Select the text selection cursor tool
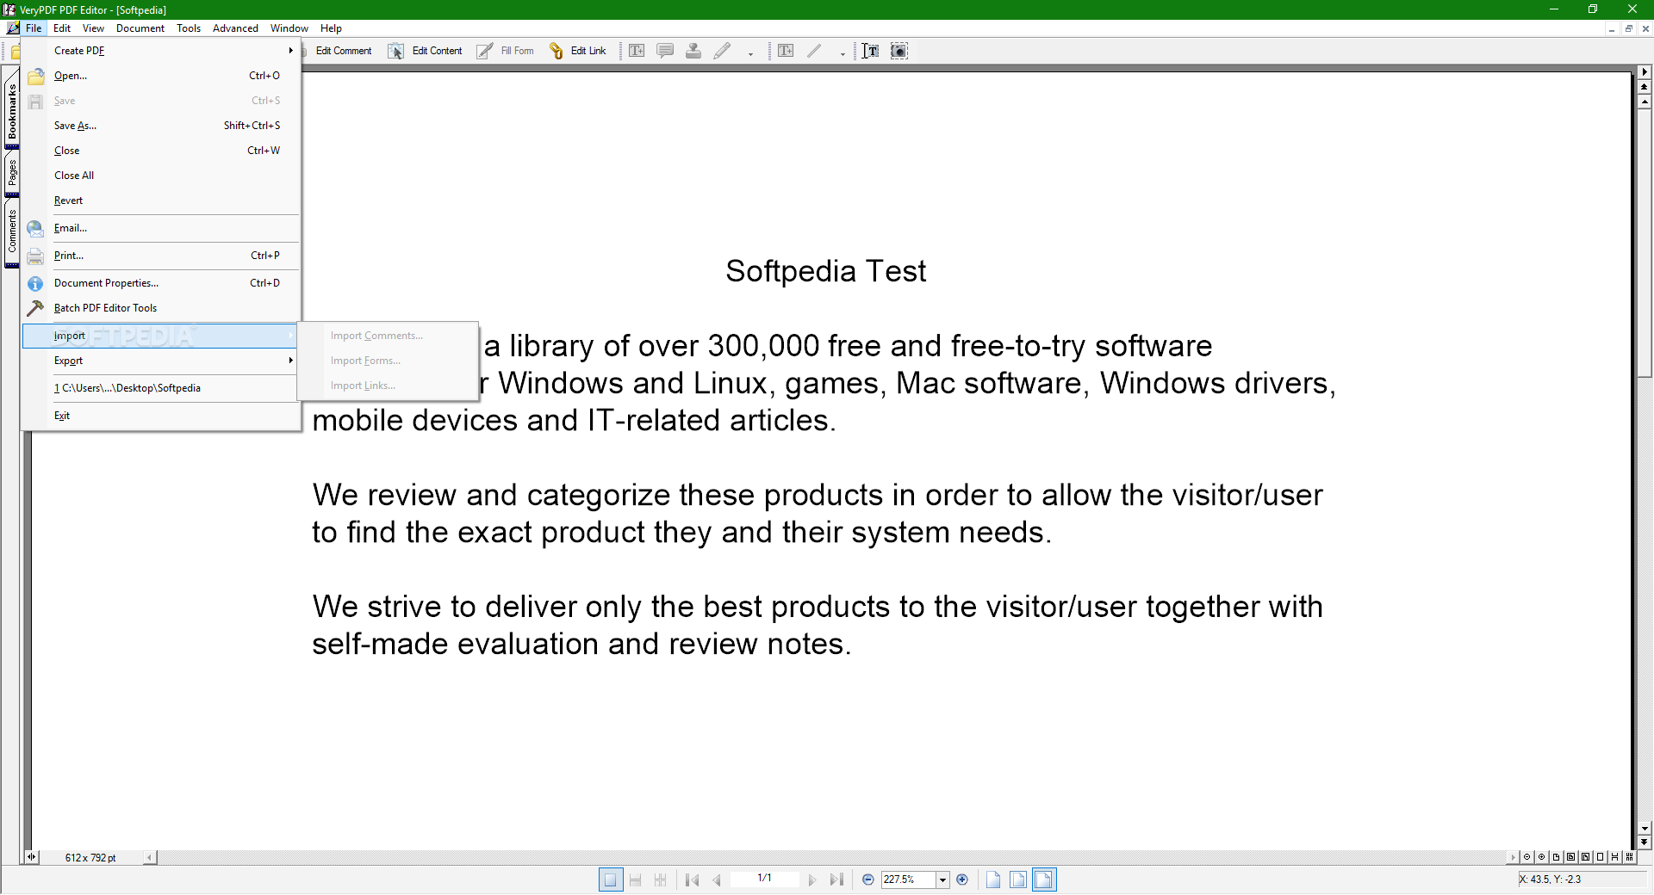Image resolution: width=1654 pixels, height=895 pixels. 871,51
